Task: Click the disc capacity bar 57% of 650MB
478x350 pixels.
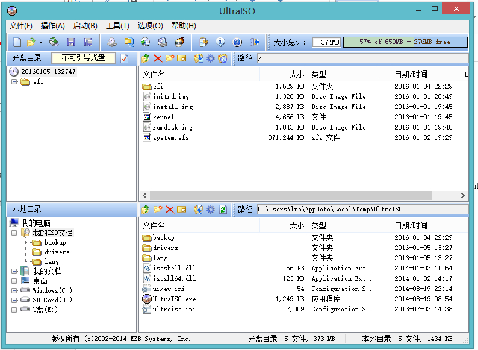Action: coord(405,42)
